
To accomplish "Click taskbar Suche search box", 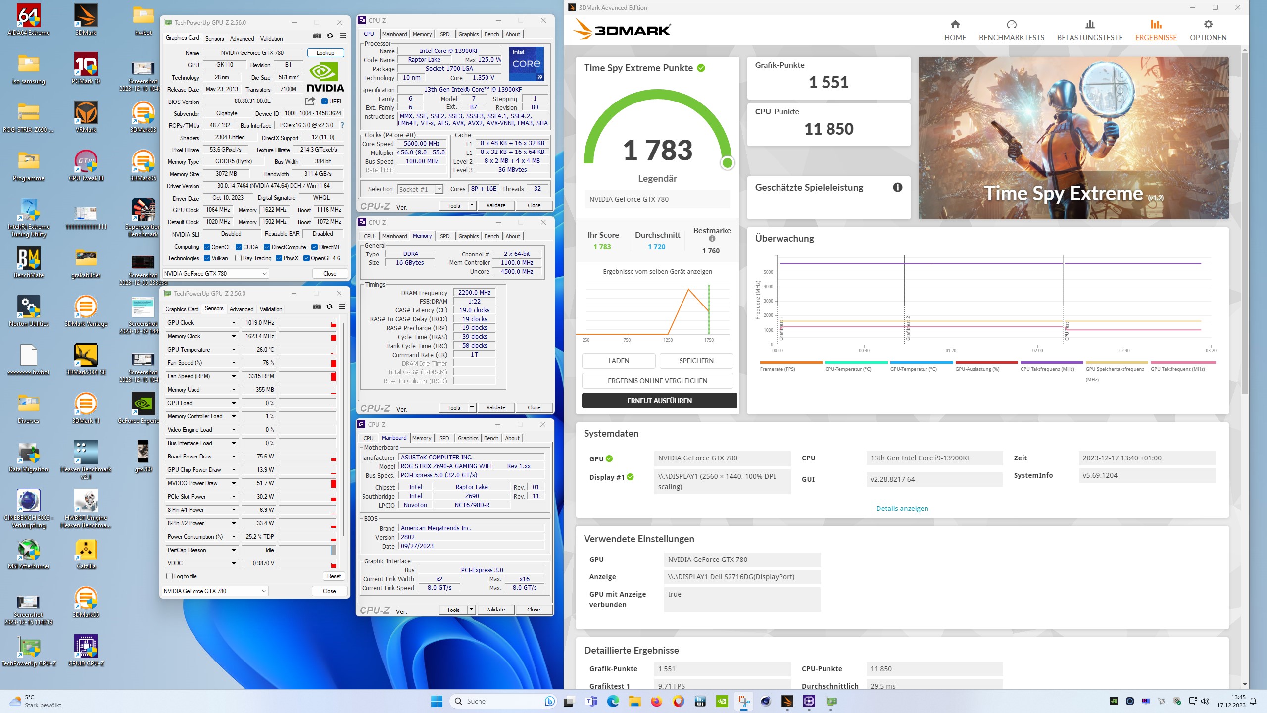I will tap(502, 701).
